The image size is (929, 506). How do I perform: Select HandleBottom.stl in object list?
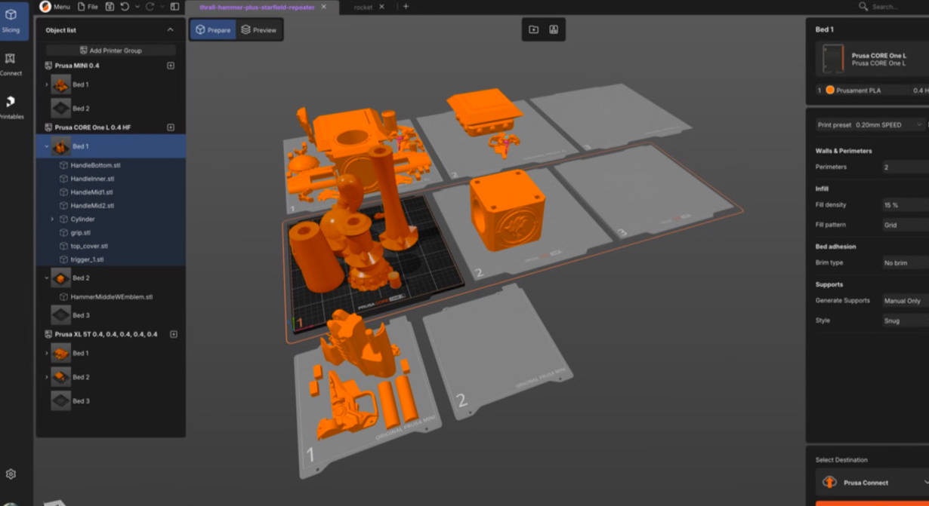(x=95, y=165)
